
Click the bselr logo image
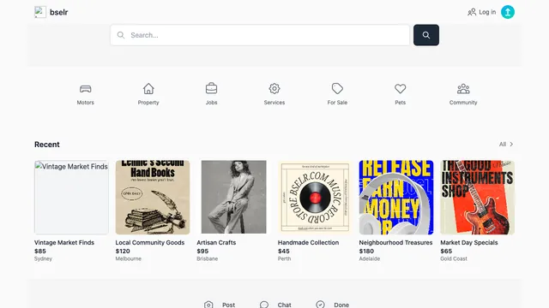click(40, 12)
